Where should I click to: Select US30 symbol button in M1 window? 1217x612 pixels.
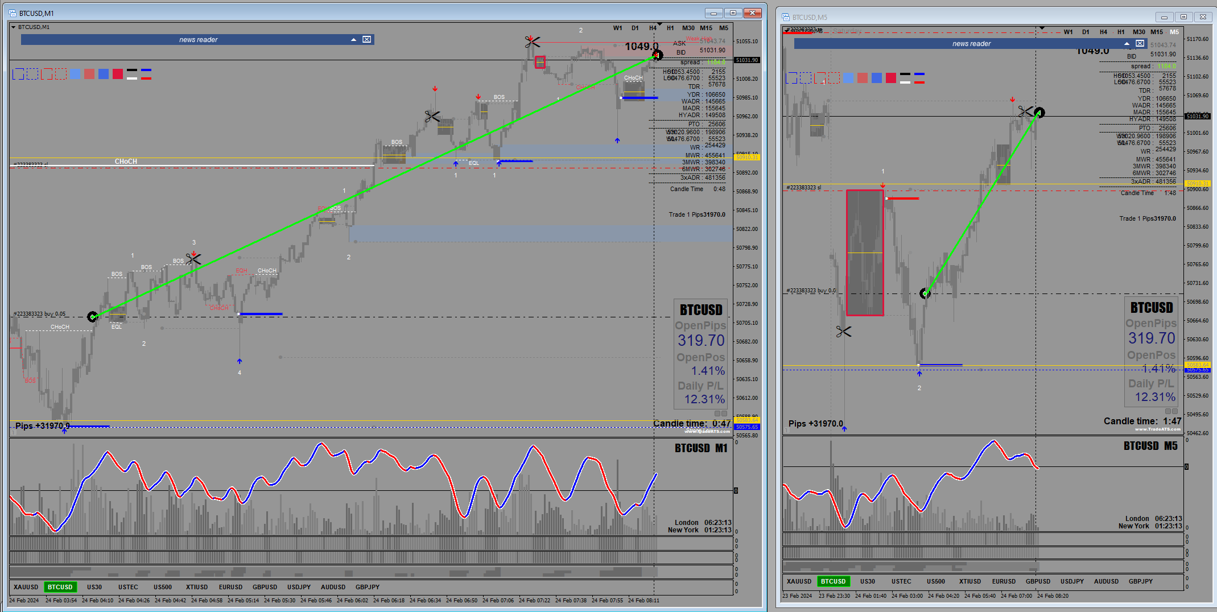tap(94, 587)
